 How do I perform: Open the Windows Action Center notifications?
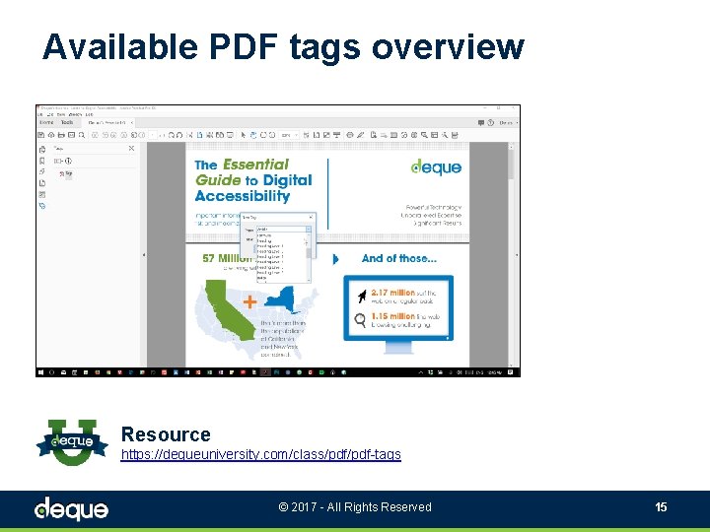[511, 372]
